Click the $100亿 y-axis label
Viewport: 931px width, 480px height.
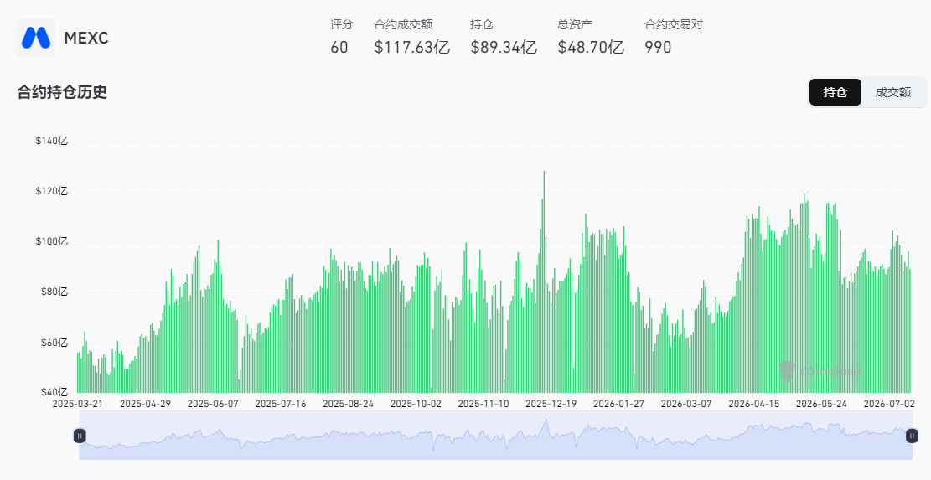[x=54, y=241]
